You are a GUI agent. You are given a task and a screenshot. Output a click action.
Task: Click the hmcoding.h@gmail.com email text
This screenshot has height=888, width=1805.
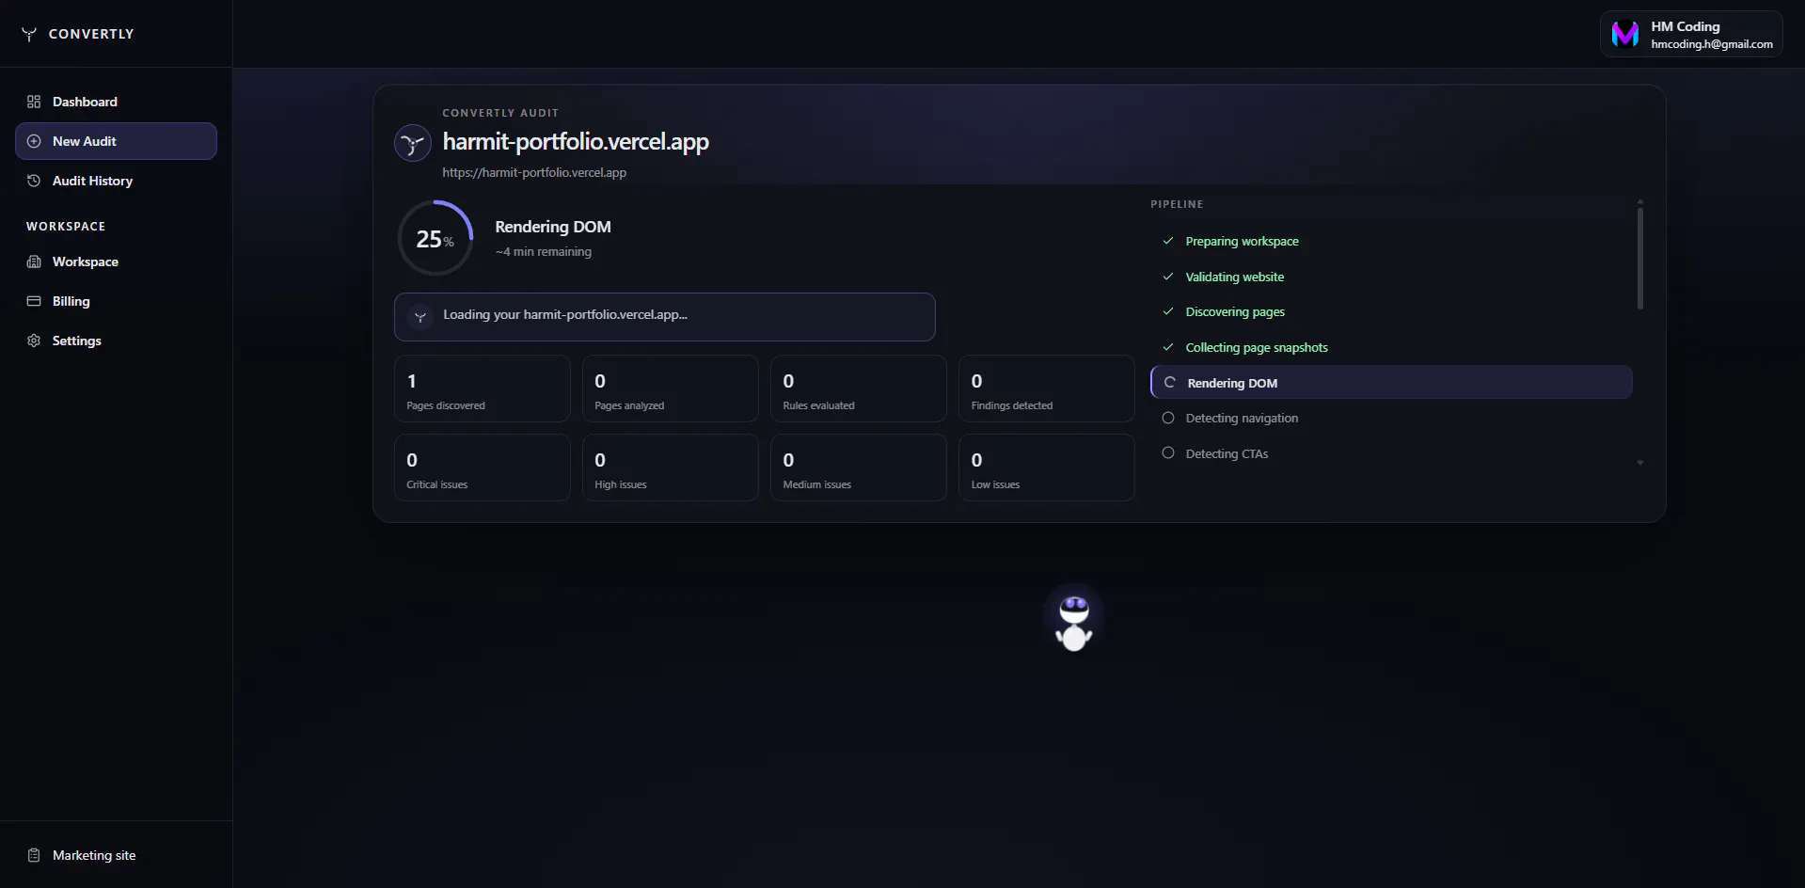pos(1712,44)
